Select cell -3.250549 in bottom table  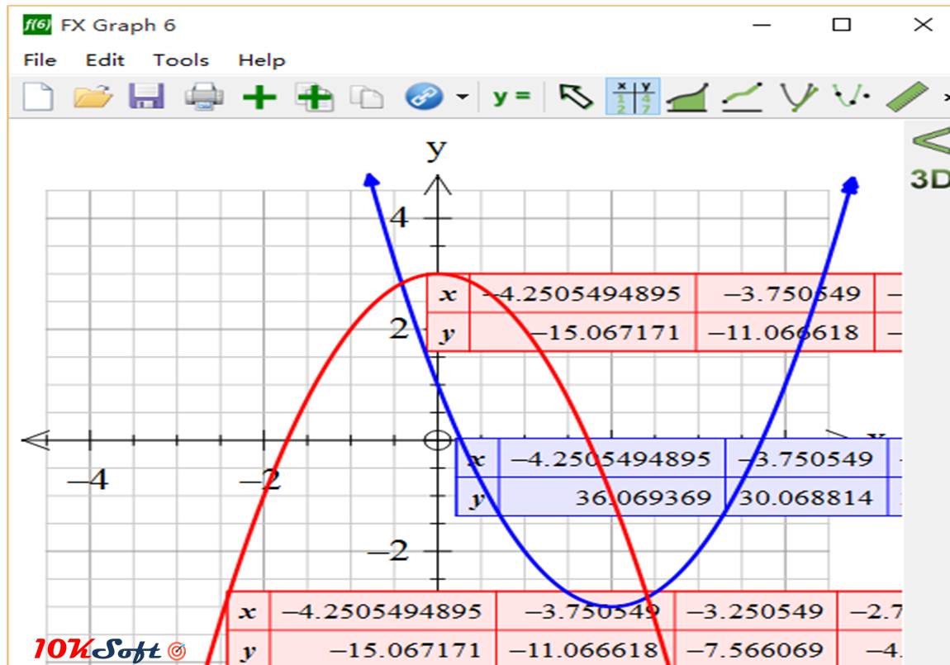(756, 611)
